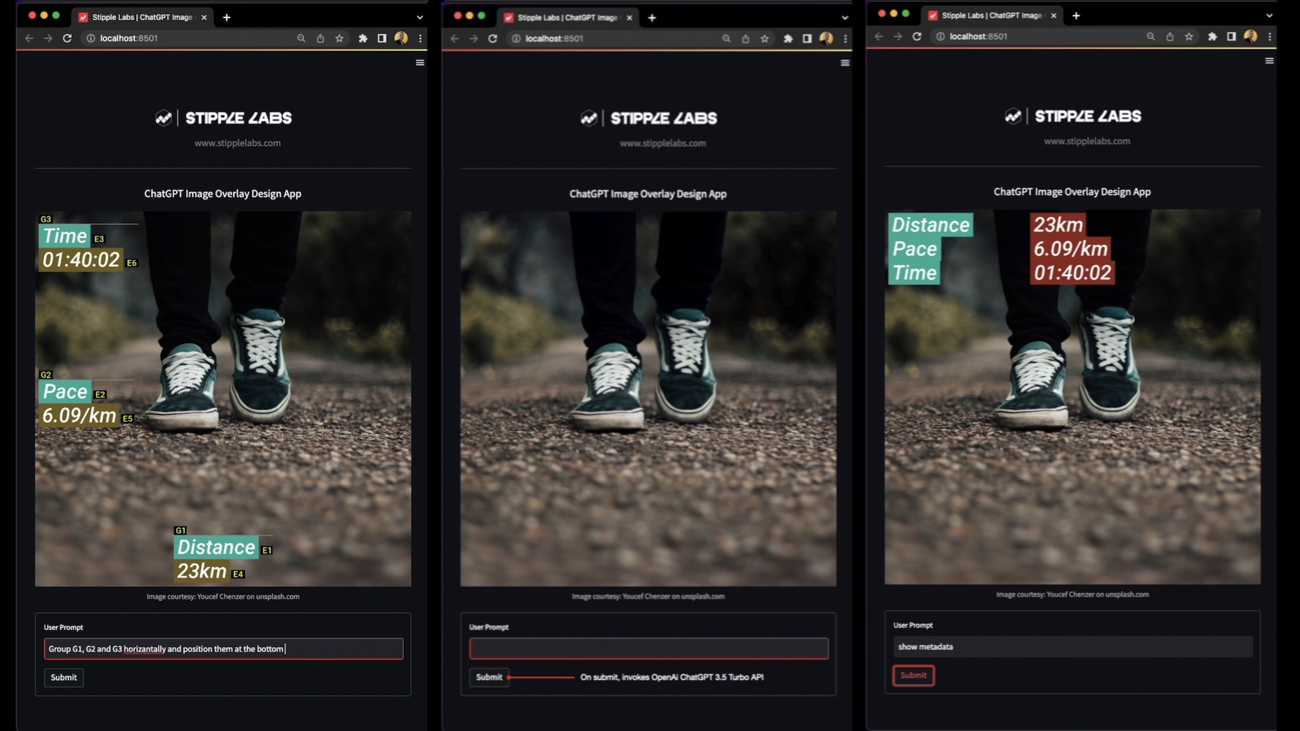The width and height of the screenshot is (1300, 731).
Task: Expand tab search chevron in middle browser
Action: coord(845,18)
